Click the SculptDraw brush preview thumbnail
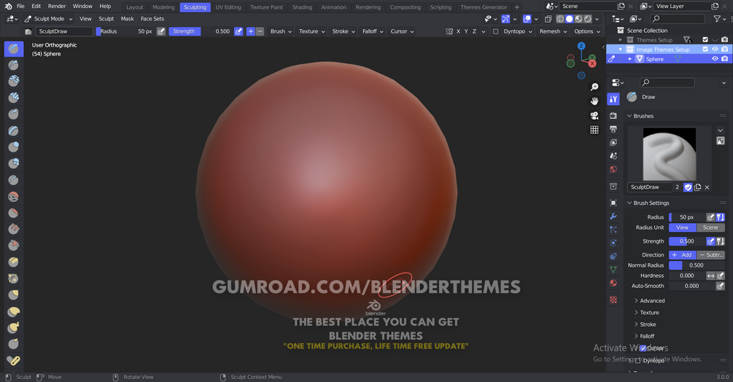 click(670, 154)
